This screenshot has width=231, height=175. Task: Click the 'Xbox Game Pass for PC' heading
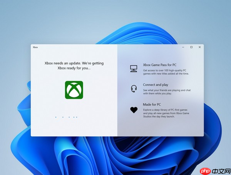[160, 65]
